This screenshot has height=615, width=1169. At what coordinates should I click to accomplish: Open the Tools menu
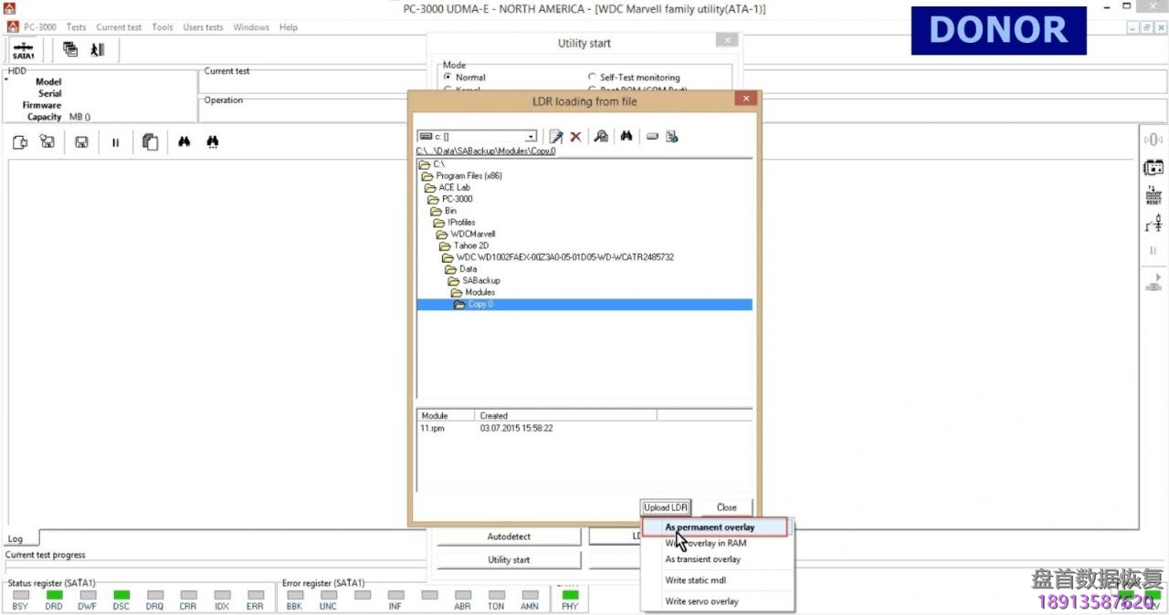[x=163, y=27]
